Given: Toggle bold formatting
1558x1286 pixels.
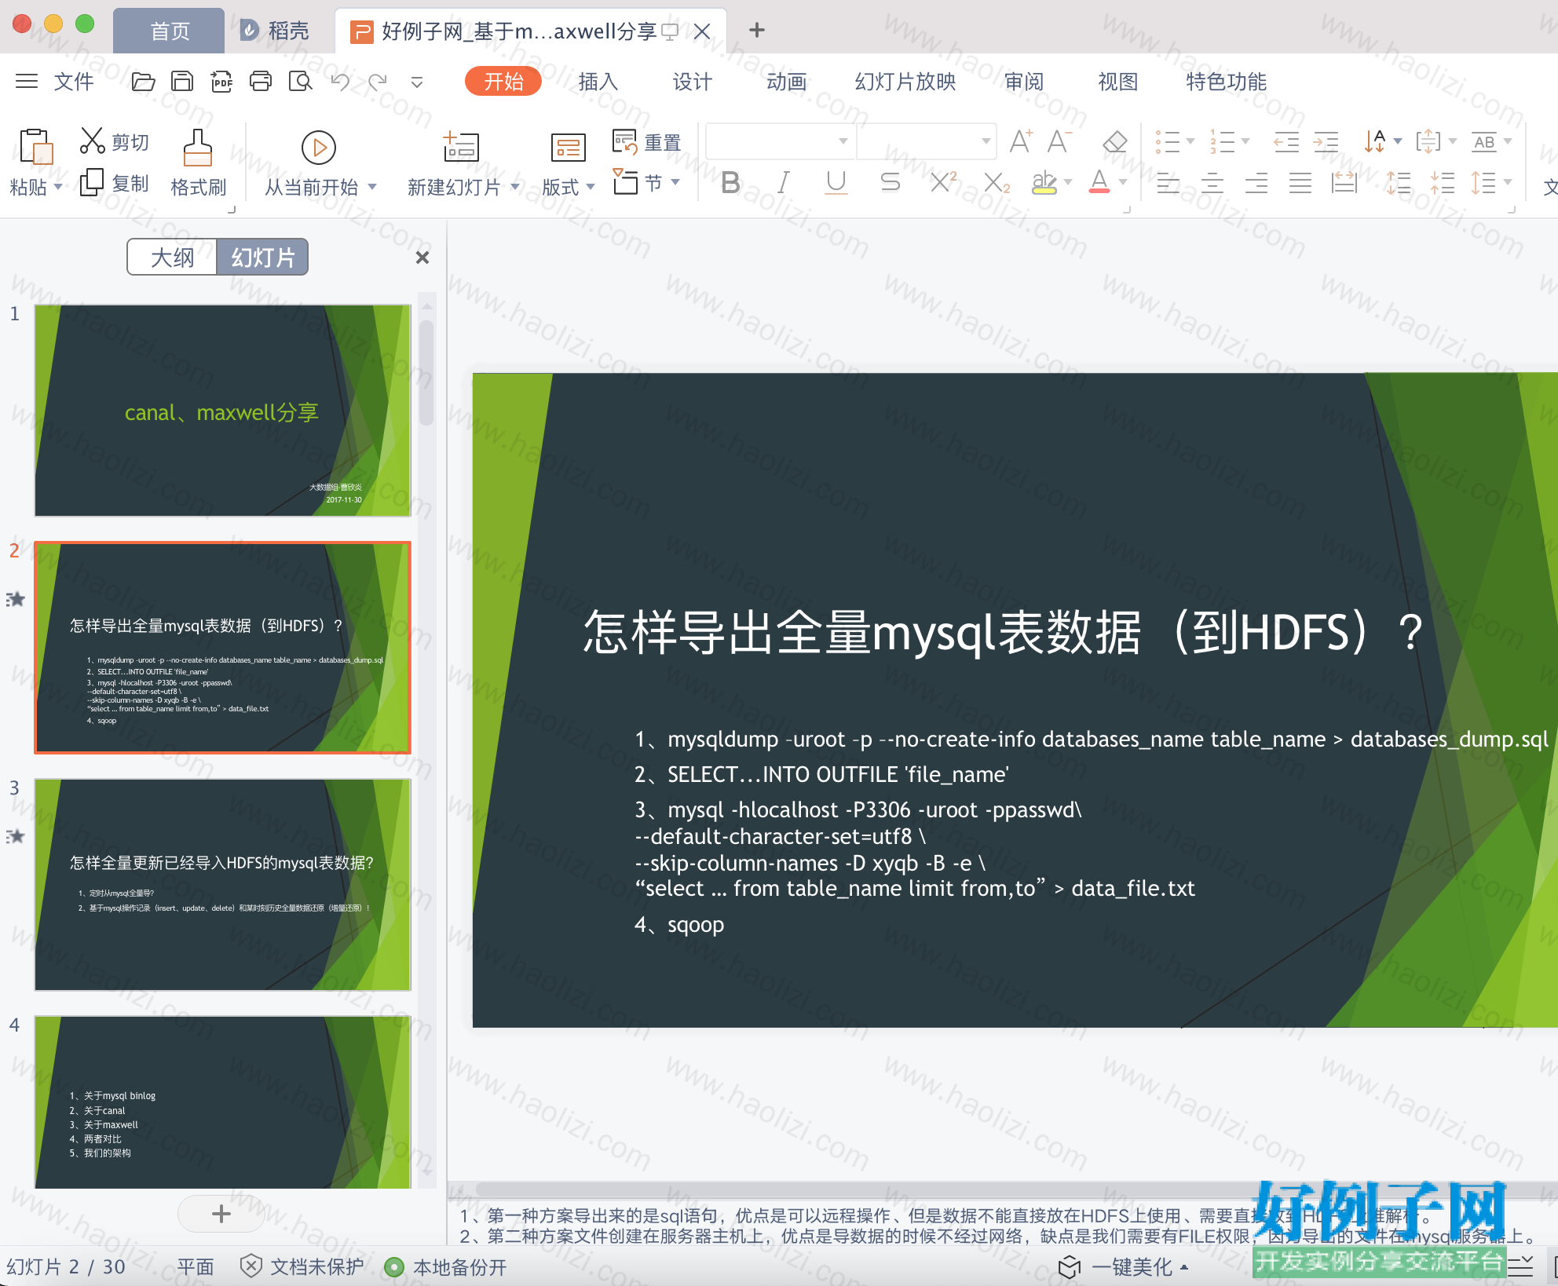Looking at the screenshot, I should click(730, 183).
